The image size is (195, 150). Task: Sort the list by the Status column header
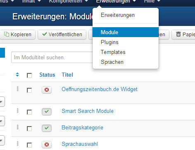coord(47,75)
